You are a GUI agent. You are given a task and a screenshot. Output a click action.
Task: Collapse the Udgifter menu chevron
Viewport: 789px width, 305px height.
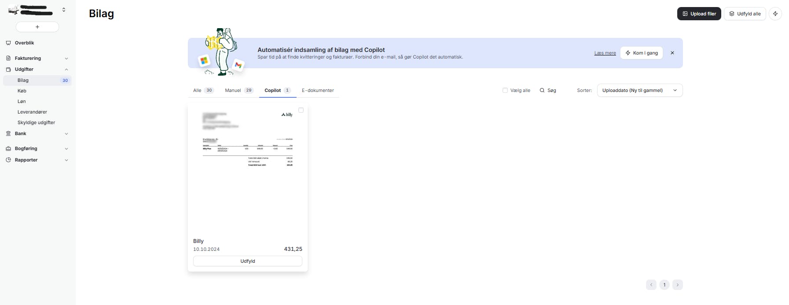point(66,70)
